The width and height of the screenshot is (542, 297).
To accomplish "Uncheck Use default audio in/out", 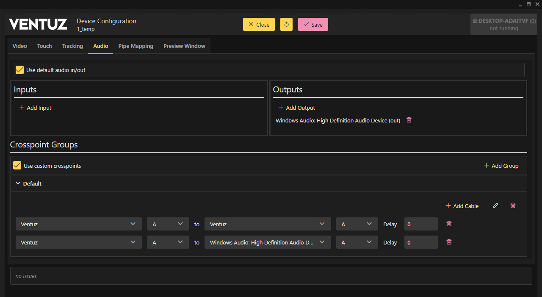I will tap(19, 70).
